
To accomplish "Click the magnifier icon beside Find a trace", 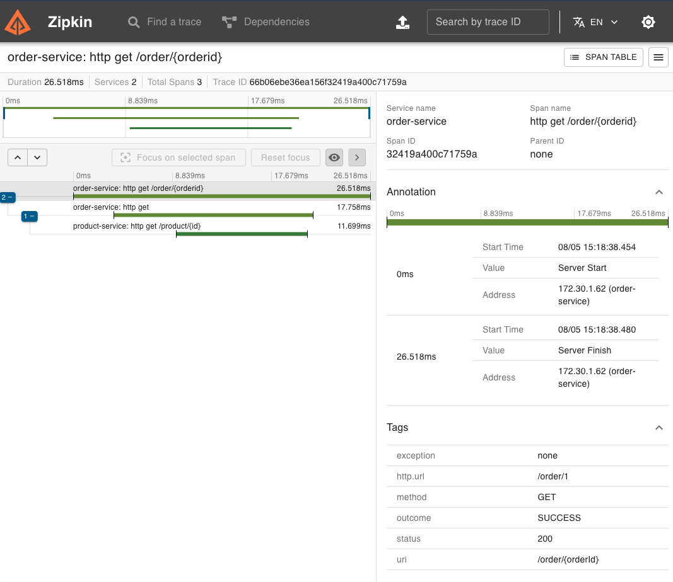I will coord(134,22).
